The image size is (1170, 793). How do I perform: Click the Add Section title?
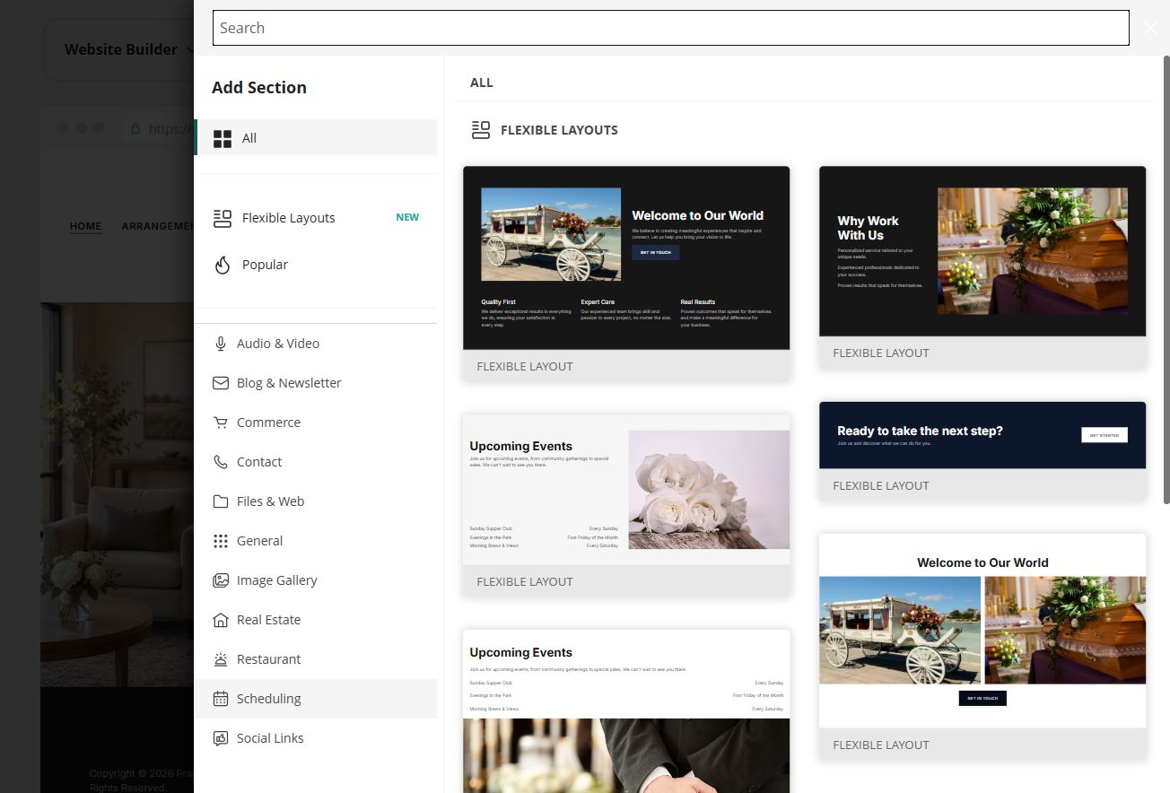[259, 87]
